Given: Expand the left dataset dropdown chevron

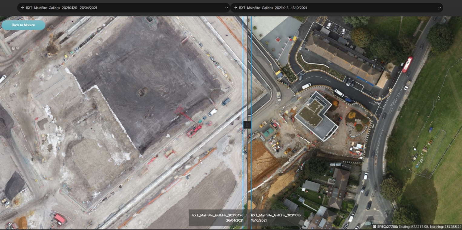Looking at the screenshot, I should coord(227,8).
